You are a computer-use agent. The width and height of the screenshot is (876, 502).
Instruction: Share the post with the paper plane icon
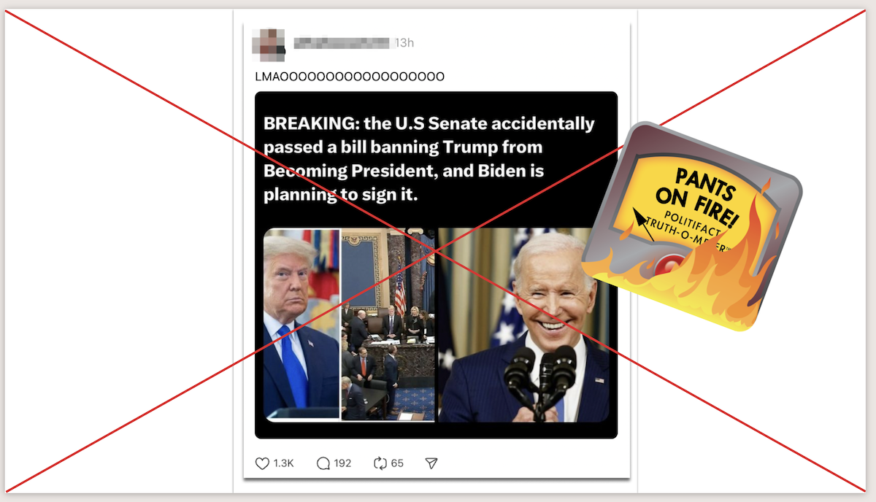431,463
